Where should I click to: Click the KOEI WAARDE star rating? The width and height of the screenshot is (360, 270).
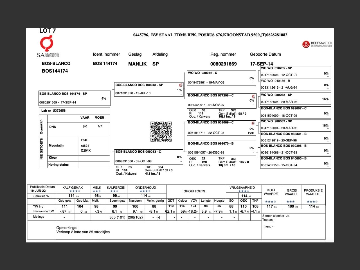pyautogui.click(x=270, y=202)
